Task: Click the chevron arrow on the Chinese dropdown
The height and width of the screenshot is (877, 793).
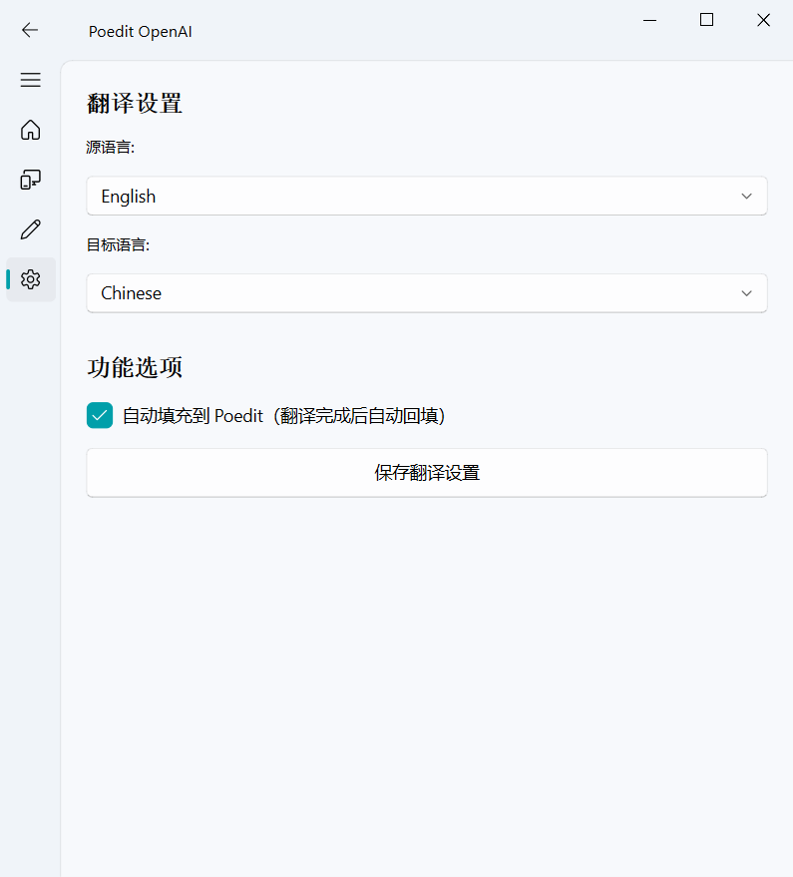Action: pos(746,293)
